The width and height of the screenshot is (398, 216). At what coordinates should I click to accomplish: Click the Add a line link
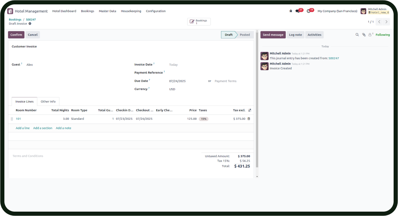(23, 128)
